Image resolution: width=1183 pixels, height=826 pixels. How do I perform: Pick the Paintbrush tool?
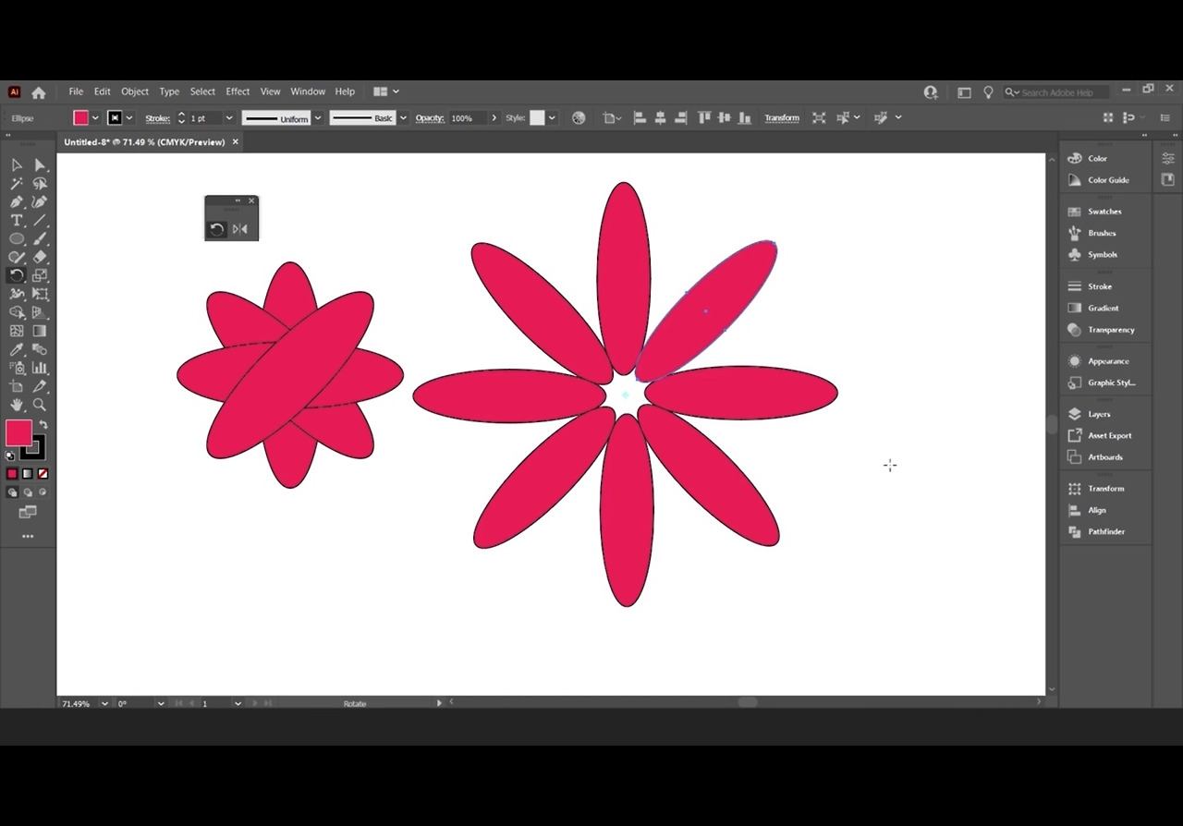[40, 239]
